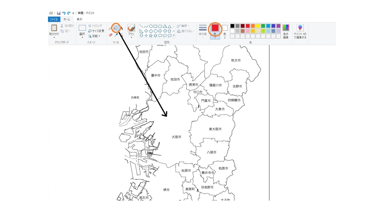Click the コピー copy button

(x=65, y=31)
